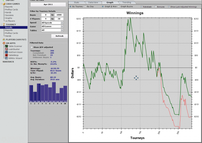Click the Winnings chart title
Viewport: 202px width, 143px height.
135,13
